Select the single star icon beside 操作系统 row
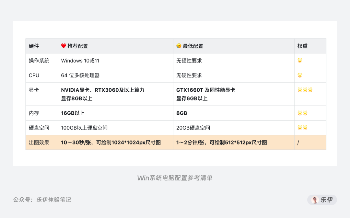This screenshot has width=350, height=218. tap(300, 61)
